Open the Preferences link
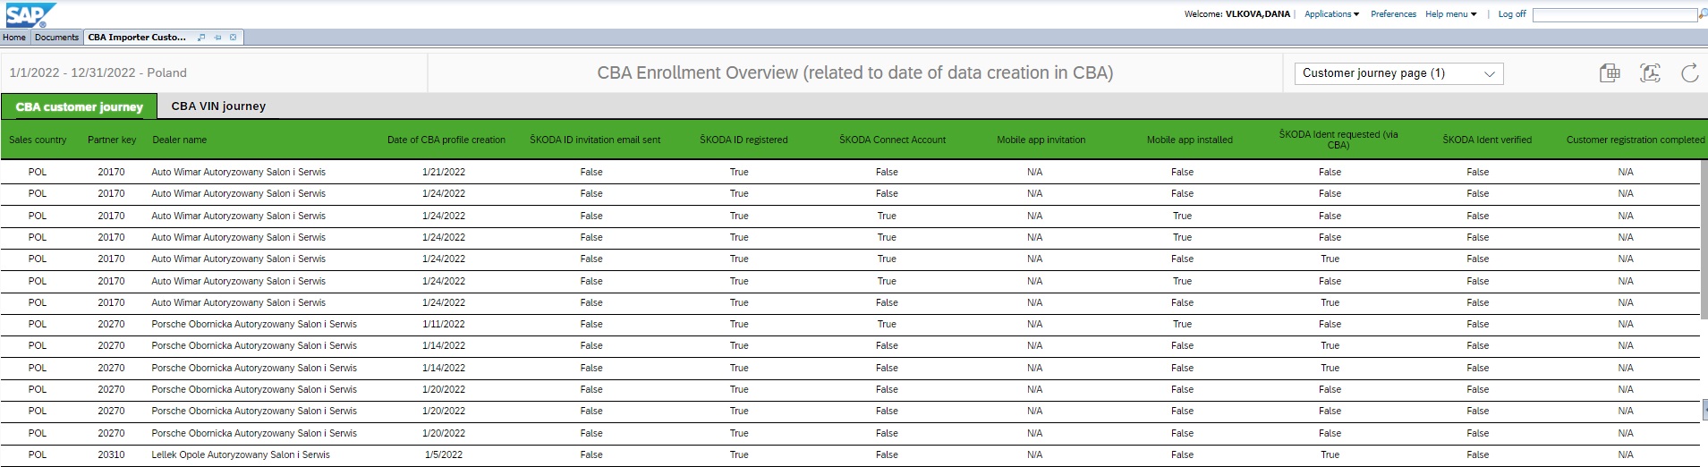Viewport: 1708px width, 467px height. click(1393, 14)
